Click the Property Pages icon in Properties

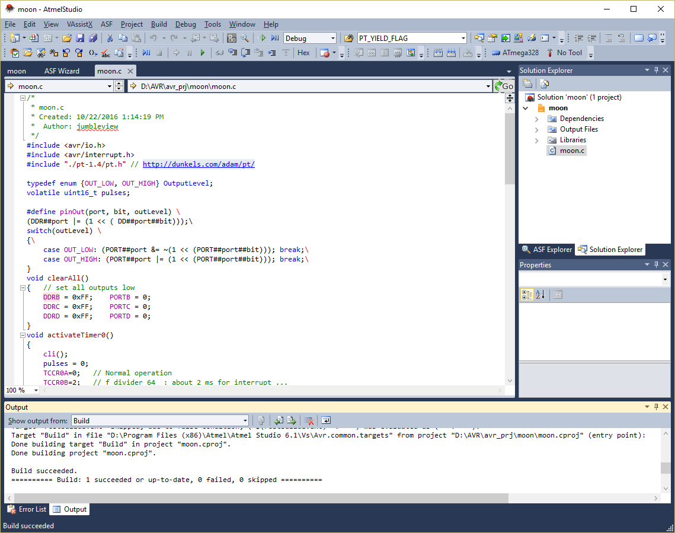point(558,295)
